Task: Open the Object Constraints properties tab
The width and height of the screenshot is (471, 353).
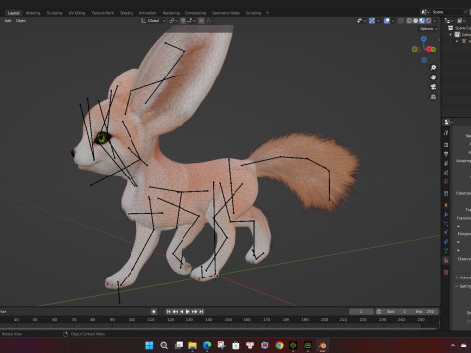Action: point(446,242)
